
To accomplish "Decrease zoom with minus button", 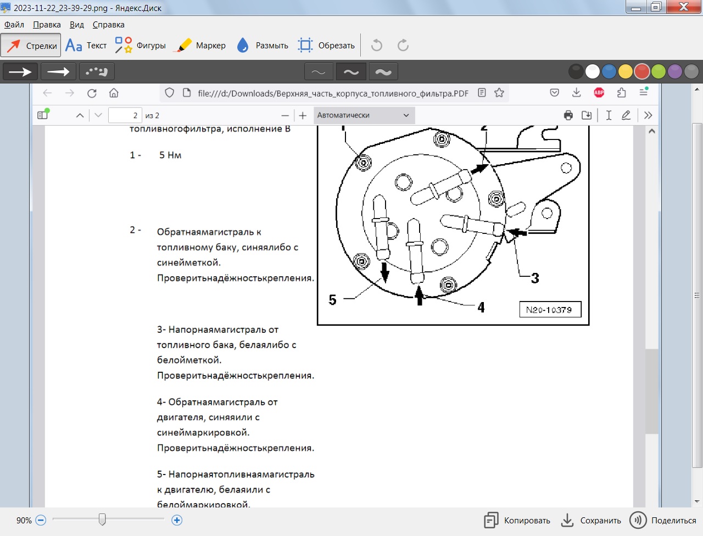I will (41, 520).
